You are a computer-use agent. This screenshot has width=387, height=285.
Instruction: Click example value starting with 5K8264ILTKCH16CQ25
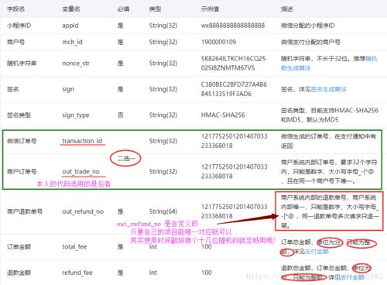pos(233,64)
